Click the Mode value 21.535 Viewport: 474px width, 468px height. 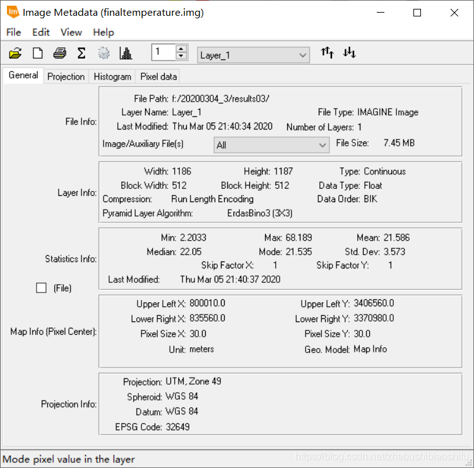299,252
